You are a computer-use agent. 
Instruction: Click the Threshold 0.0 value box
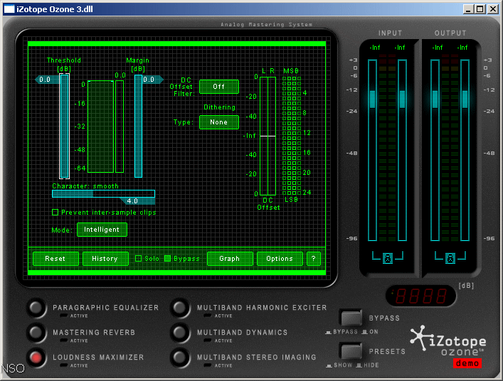click(48, 80)
